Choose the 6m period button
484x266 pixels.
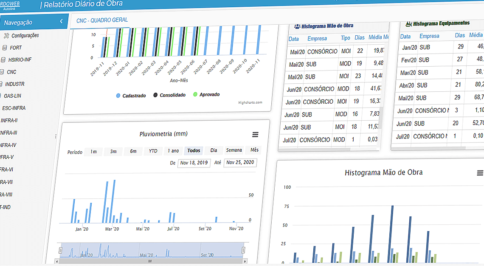pyautogui.click(x=133, y=151)
